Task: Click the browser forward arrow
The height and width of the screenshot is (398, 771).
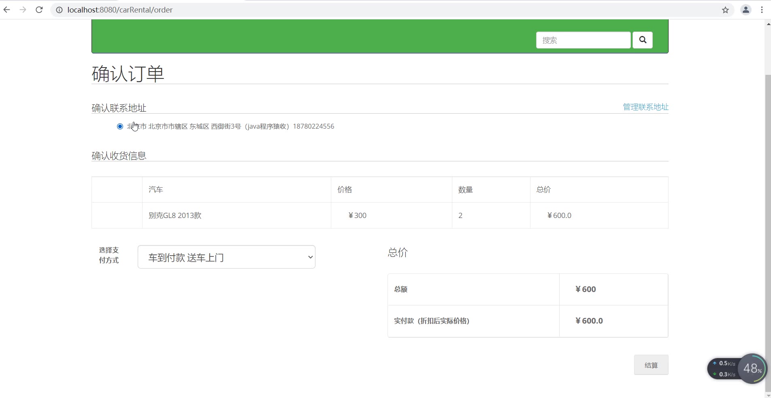Action: click(x=23, y=10)
